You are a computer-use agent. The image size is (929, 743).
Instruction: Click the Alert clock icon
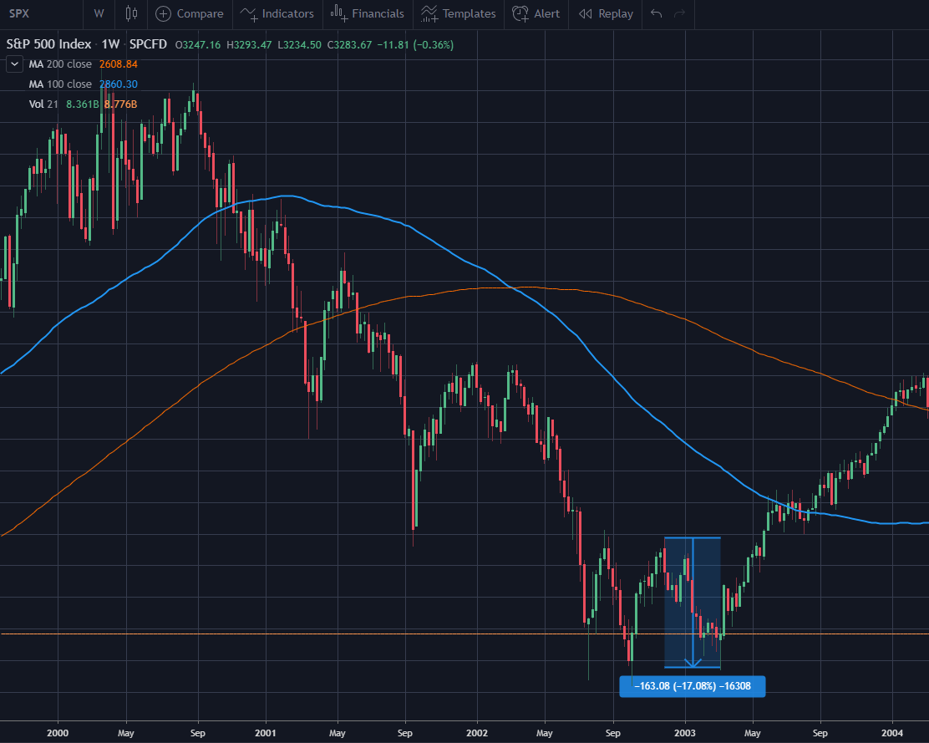520,13
